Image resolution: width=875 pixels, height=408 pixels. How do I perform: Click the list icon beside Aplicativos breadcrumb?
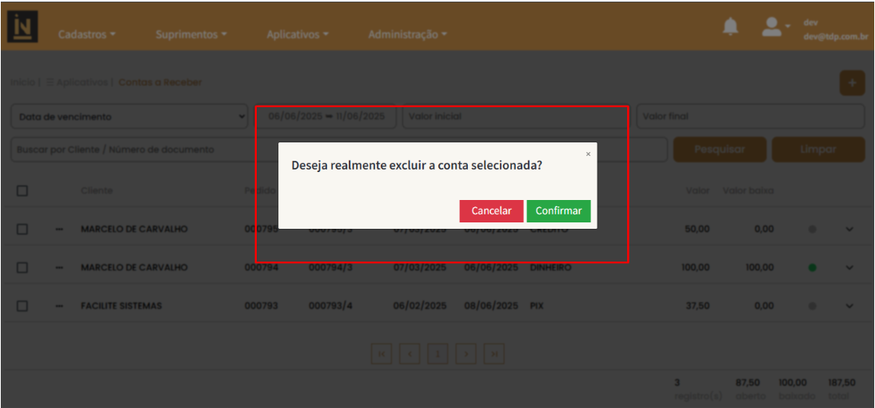pos(50,82)
